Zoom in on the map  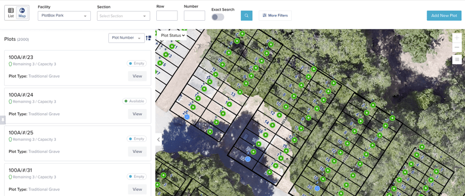456,38
